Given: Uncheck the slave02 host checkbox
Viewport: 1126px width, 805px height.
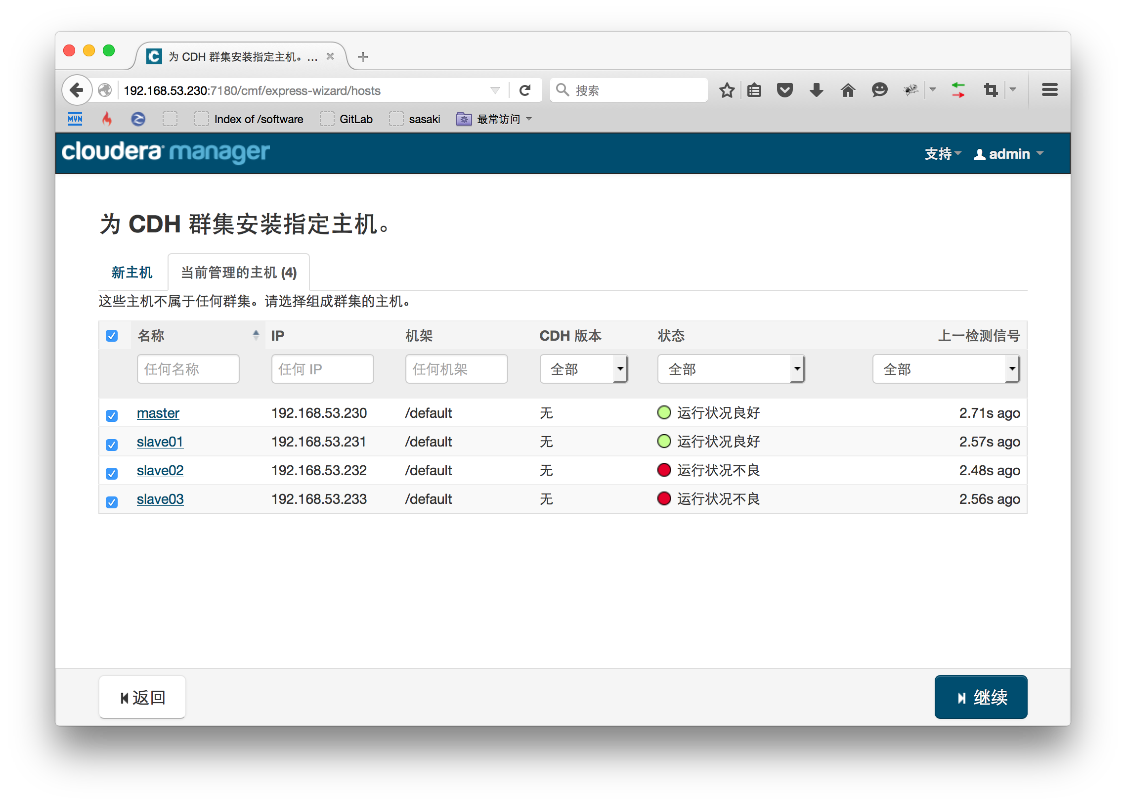Looking at the screenshot, I should pos(112,473).
